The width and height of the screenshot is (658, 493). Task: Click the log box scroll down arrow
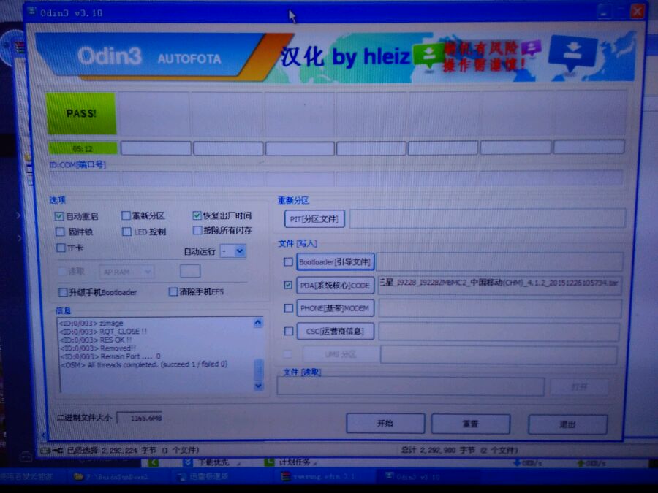pyautogui.click(x=259, y=386)
